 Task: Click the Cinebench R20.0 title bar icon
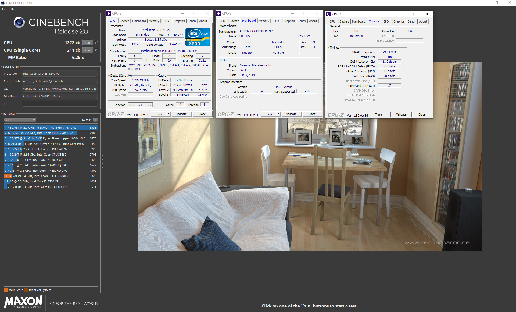[x=3, y=3]
